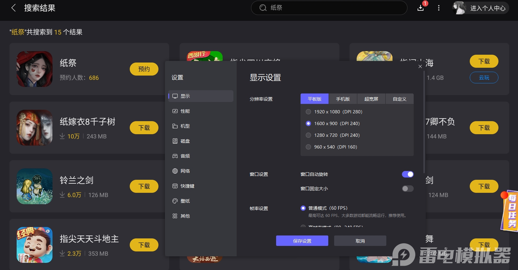Open 音频 settings section
This screenshot has height=270, width=518.
point(201,156)
